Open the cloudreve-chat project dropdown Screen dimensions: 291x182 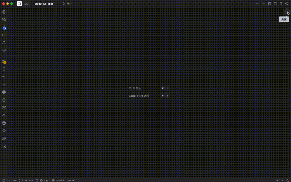(x=46, y=4)
